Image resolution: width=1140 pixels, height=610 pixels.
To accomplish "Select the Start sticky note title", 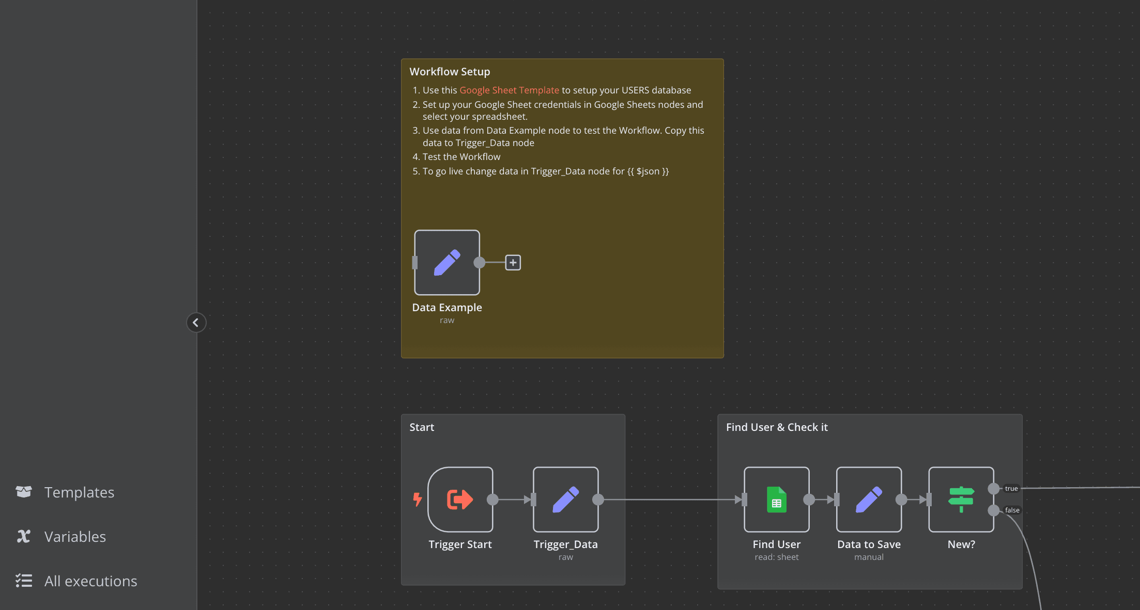I will [x=422, y=427].
